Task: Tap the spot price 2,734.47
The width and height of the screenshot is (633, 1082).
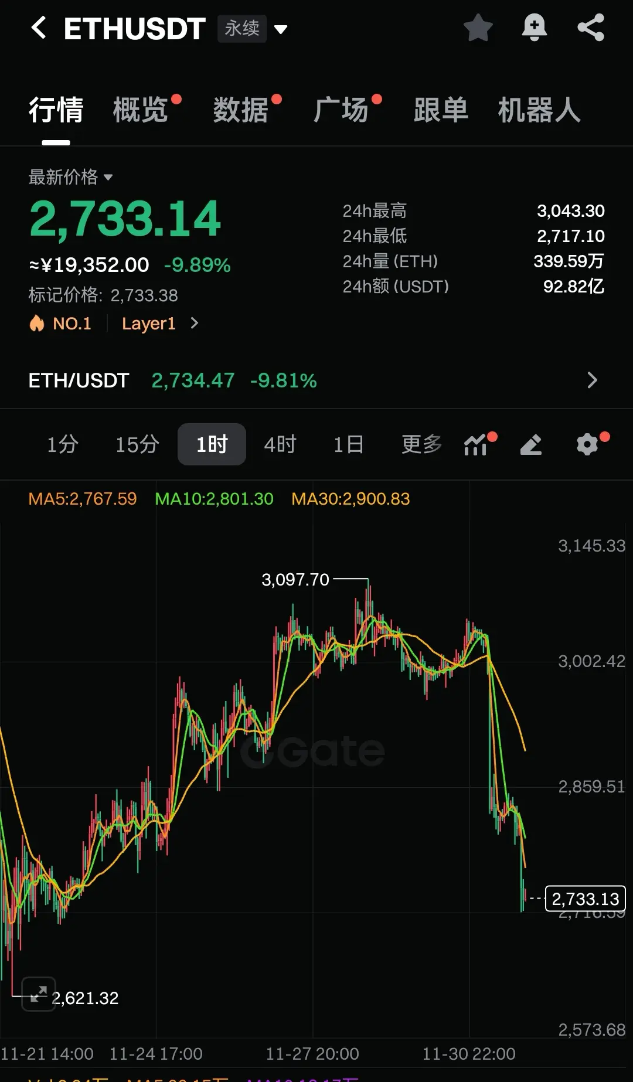Action: coord(193,380)
